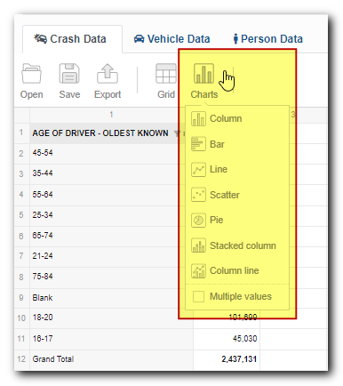Pick the Stacked column chart option
343x386 pixels.
[x=234, y=245]
